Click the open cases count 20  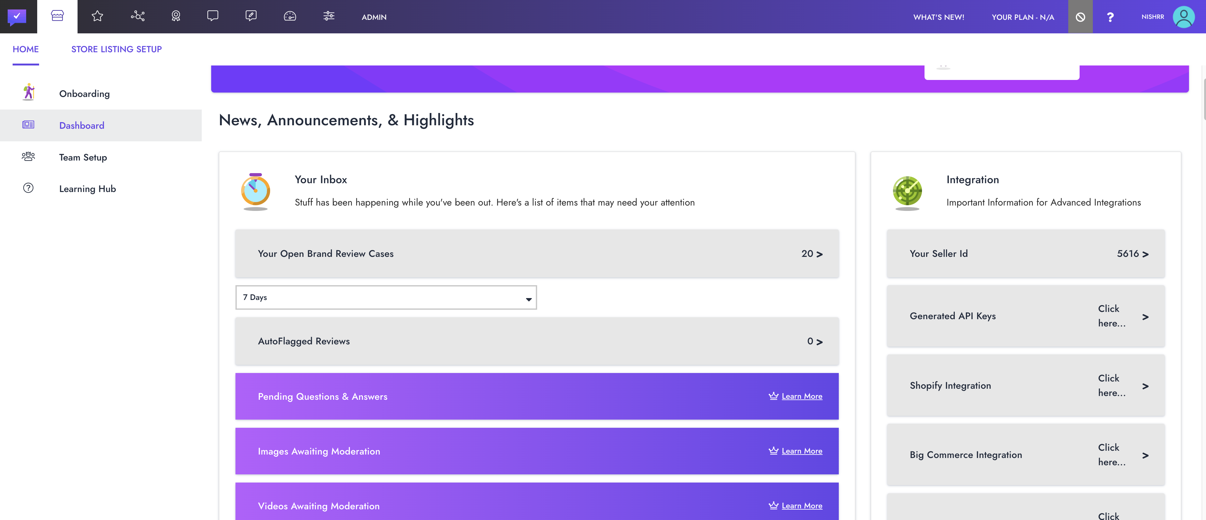(x=807, y=253)
